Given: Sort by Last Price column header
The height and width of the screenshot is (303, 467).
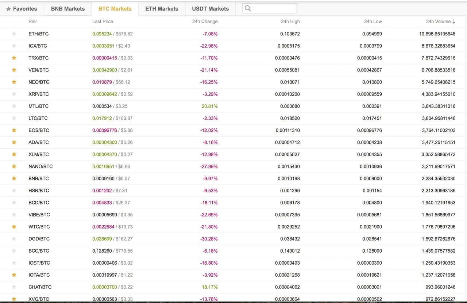Looking at the screenshot, I should tap(103, 22).
